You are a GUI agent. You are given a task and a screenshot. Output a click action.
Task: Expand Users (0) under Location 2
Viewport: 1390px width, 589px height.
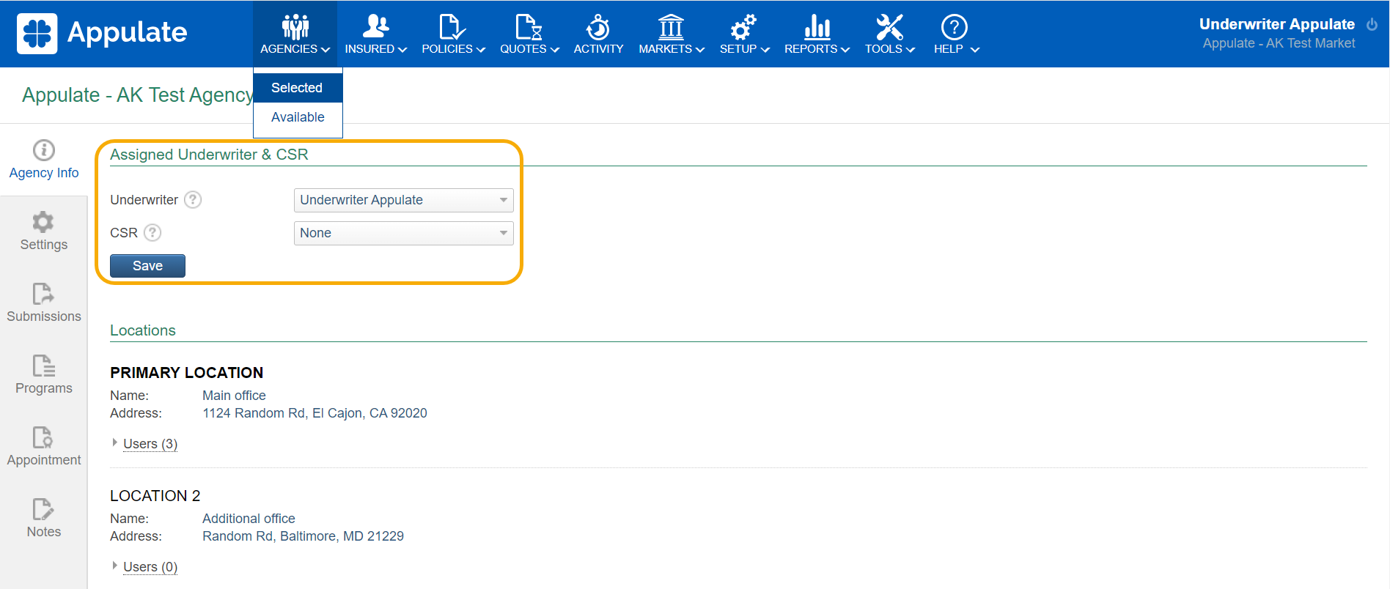click(150, 567)
